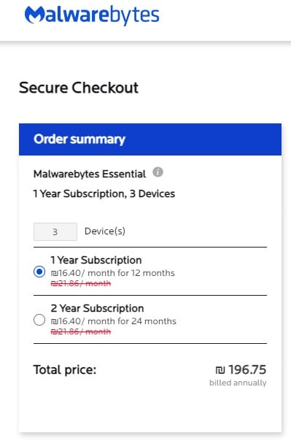
Task: Click the 1 Year Subscription, 3 Devices line
Action: [104, 193]
